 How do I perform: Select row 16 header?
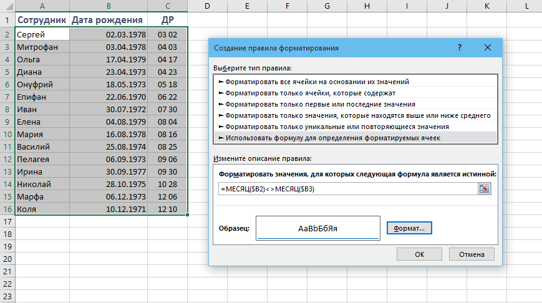7,209
